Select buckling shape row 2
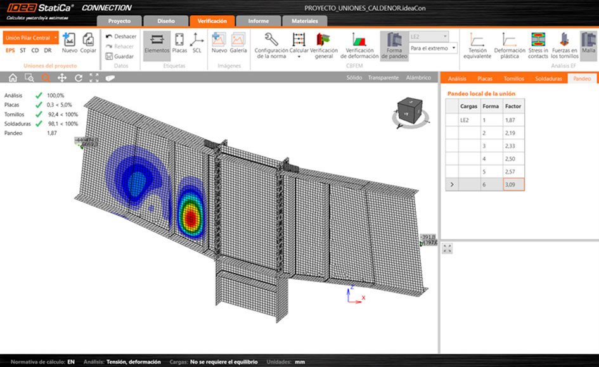Screen dimensions: 599x367 tap(485, 133)
